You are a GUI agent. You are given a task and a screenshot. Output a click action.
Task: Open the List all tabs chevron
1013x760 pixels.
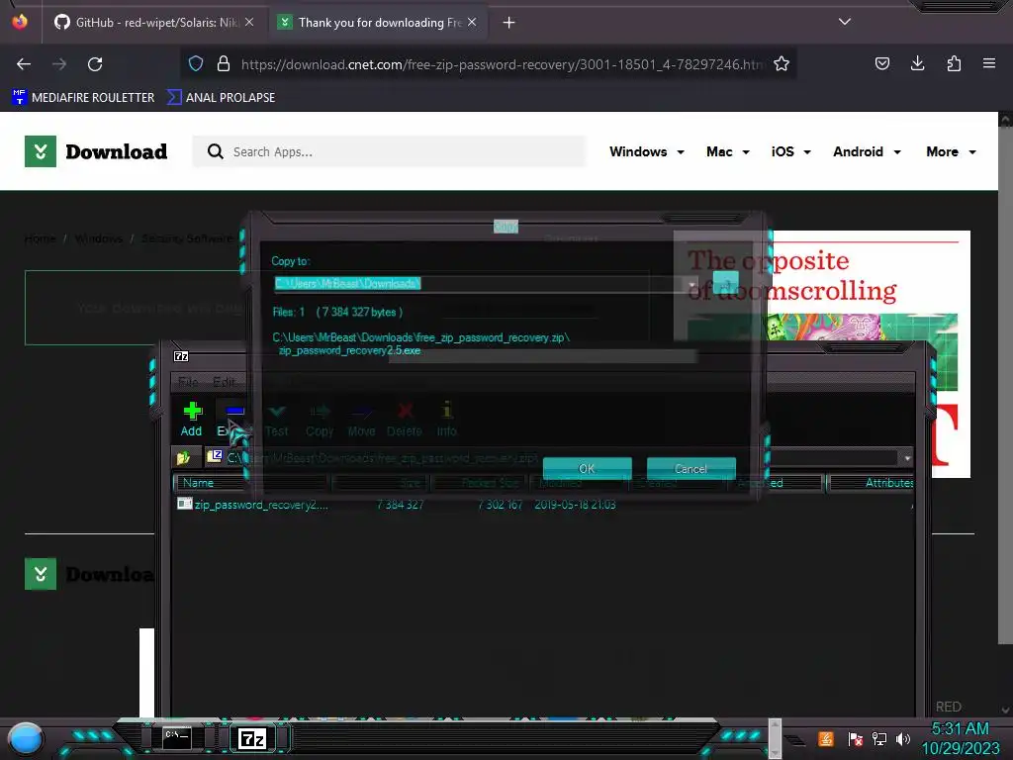pos(845,22)
